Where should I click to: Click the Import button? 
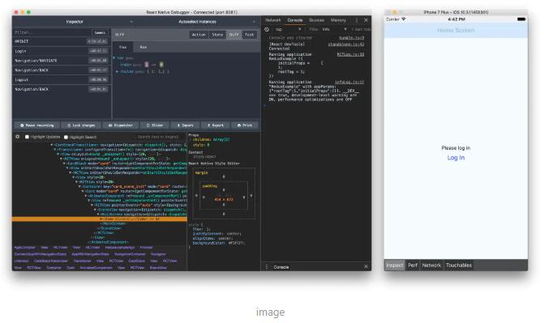pyautogui.click(x=186, y=125)
